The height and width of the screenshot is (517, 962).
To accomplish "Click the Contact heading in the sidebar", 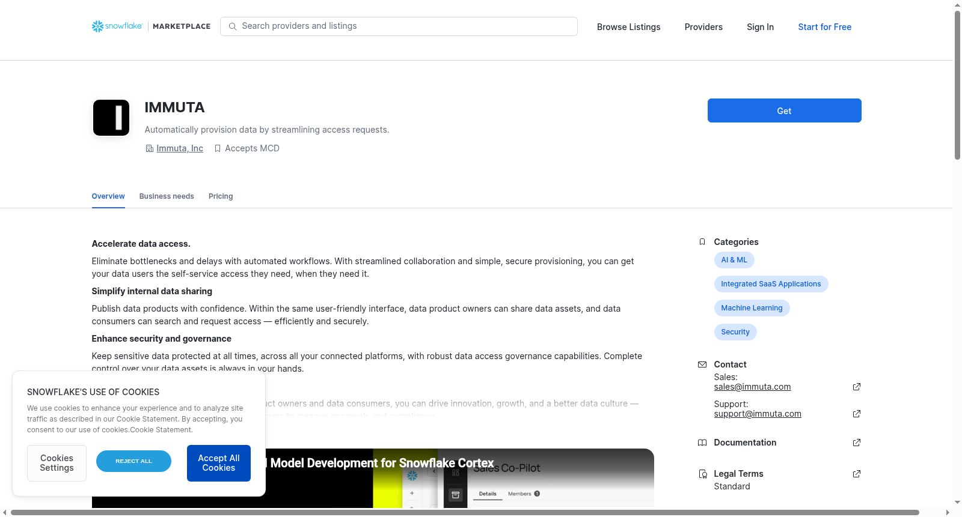I will click(730, 364).
